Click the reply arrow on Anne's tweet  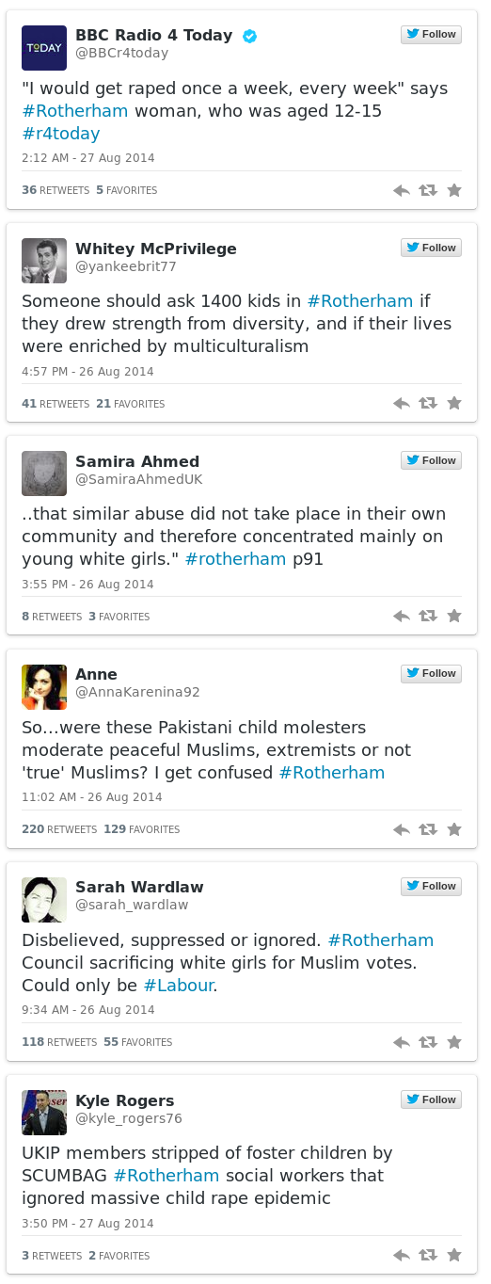(401, 829)
